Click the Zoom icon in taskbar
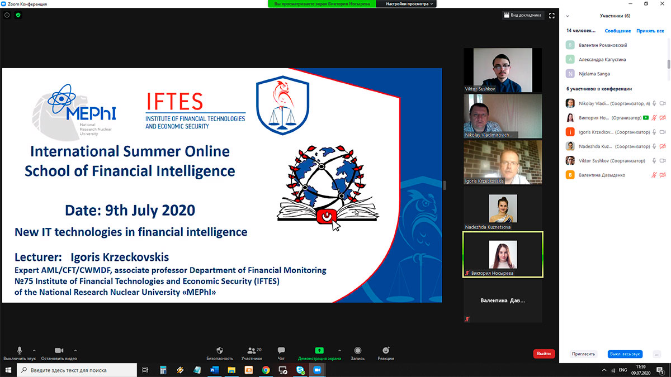The height and width of the screenshot is (377, 671). coord(317,370)
